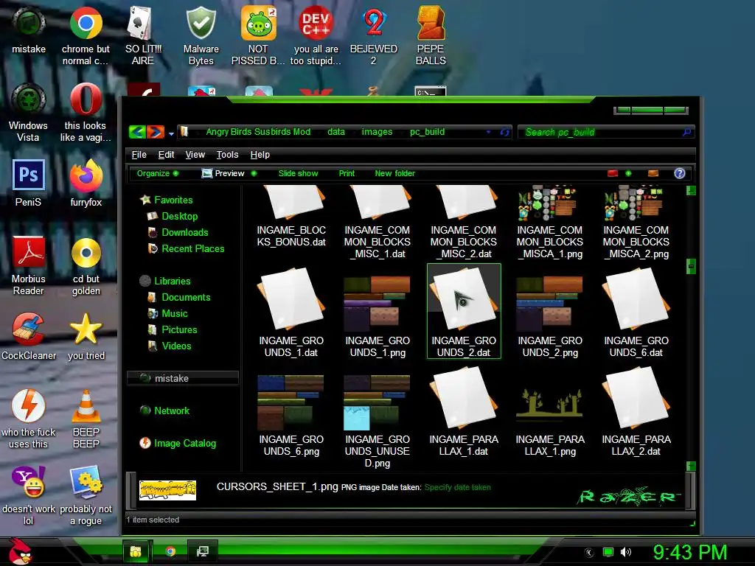This screenshot has width=755, height=566.
Task: Open the Help menu
Action: point(260,155)
